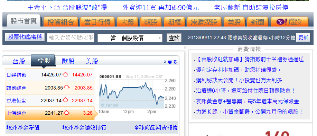Open the 新聞 tab
Screen dimensions: 317x136
point(258,22)
